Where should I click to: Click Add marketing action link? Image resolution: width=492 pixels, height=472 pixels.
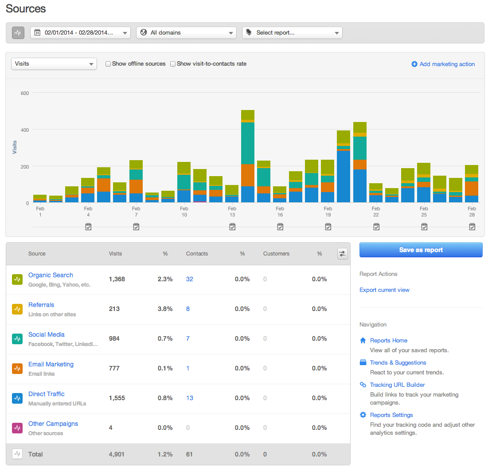(x=447, y=64)
